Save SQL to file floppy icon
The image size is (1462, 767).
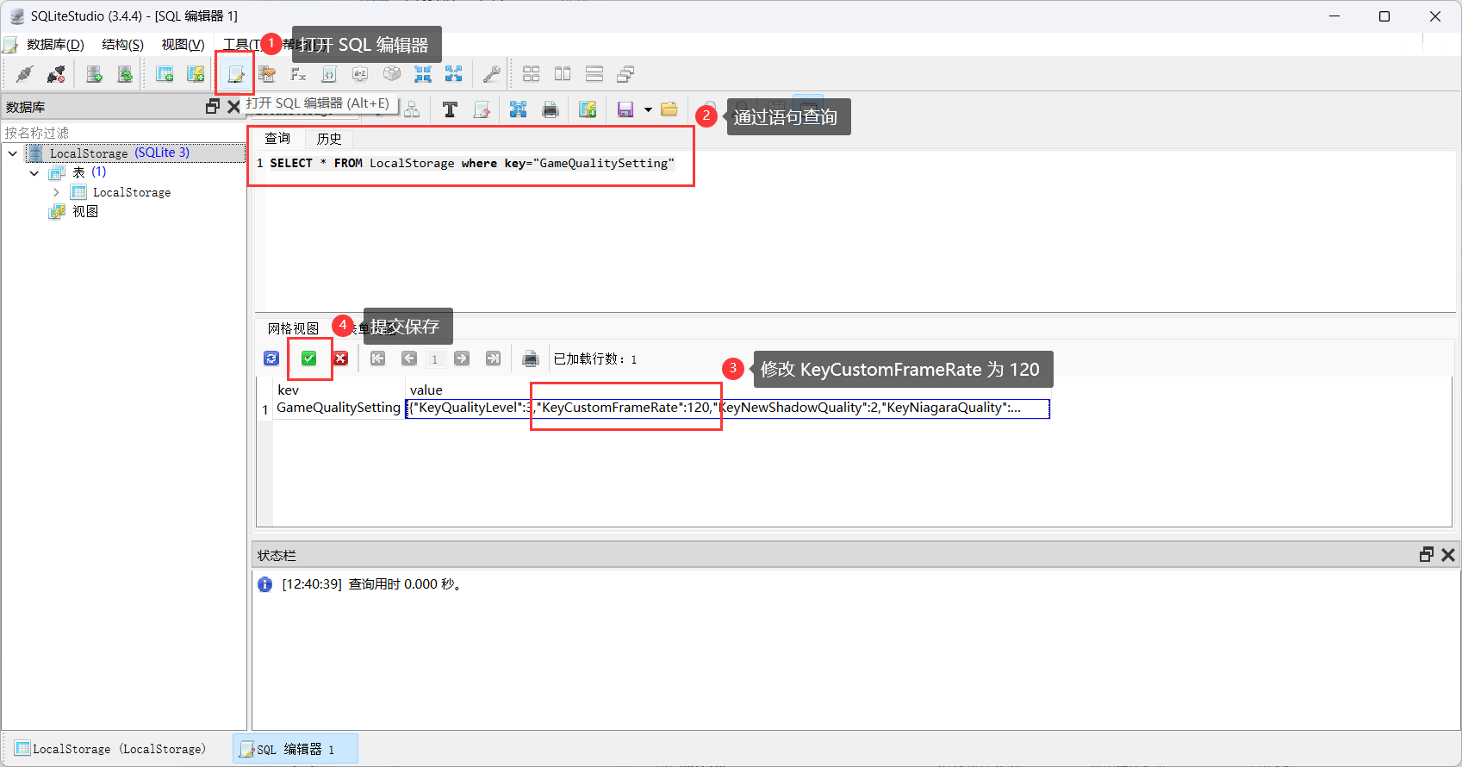625,109
